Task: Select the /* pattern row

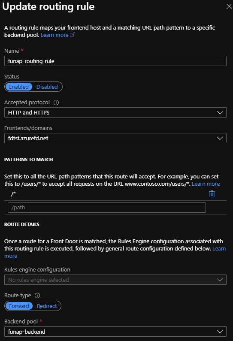Action: [x=115, y=194]
